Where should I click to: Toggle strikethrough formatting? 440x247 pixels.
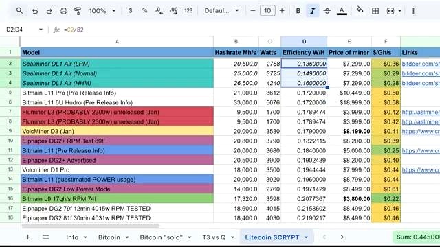(327, 11)
